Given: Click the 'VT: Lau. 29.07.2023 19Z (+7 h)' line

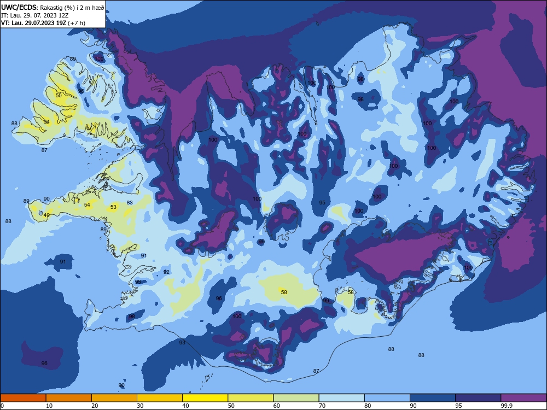Looking at the screenshot, I should [x=43, y=24].
